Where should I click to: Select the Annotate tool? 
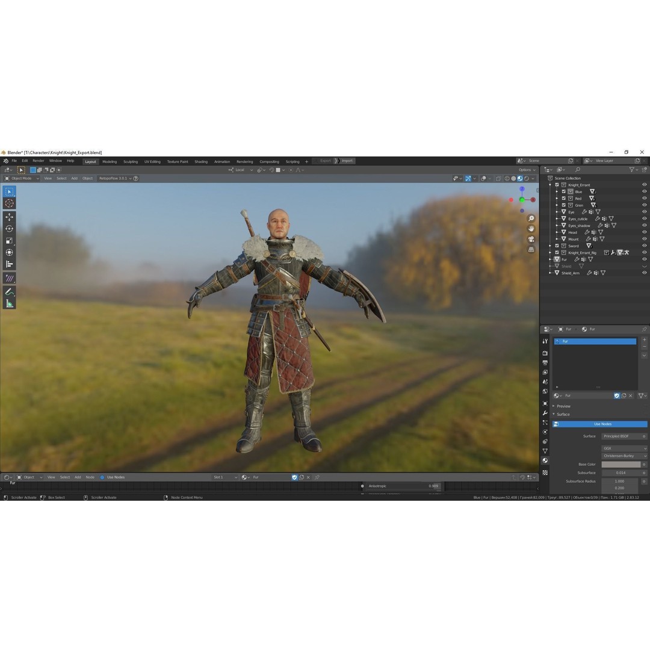tap(9, 292)
